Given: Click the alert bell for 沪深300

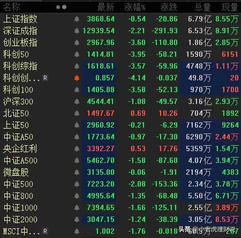Looking at the screenshot, I should (x=77, y=101).
